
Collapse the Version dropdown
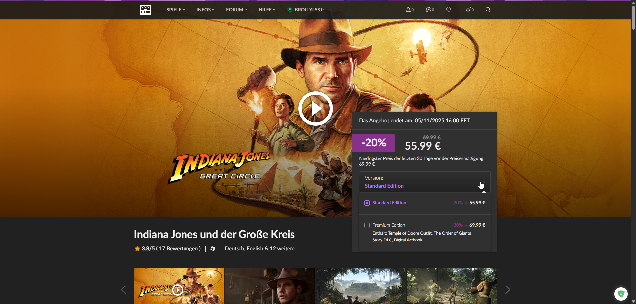pos(425,182)
